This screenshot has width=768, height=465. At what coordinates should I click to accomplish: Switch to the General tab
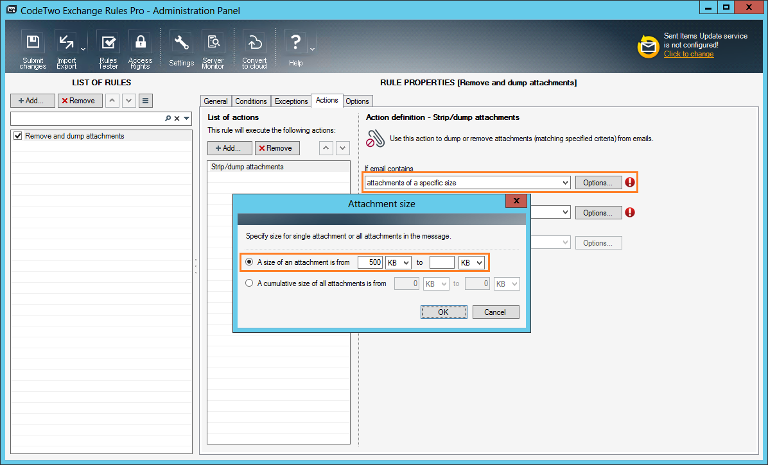click(x=216, y=101)
